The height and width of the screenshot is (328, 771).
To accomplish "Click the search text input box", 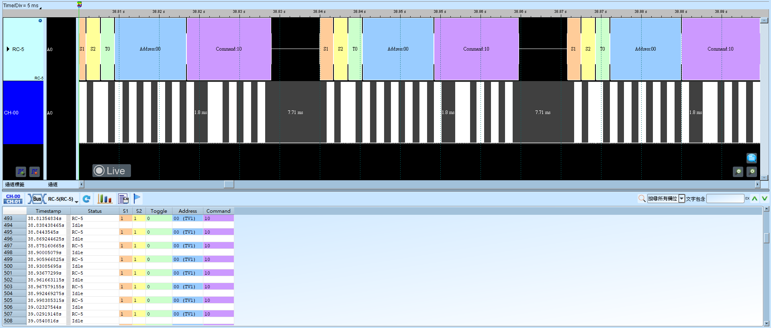I will point(725,199).
